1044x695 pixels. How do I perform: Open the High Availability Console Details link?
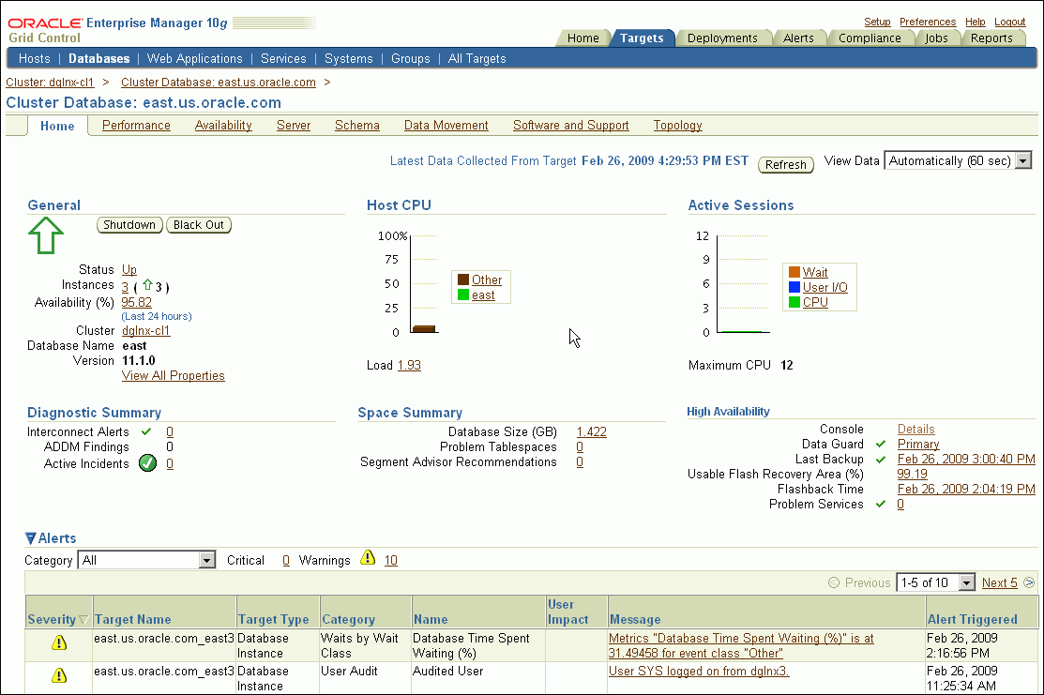(x=916, y=430)
